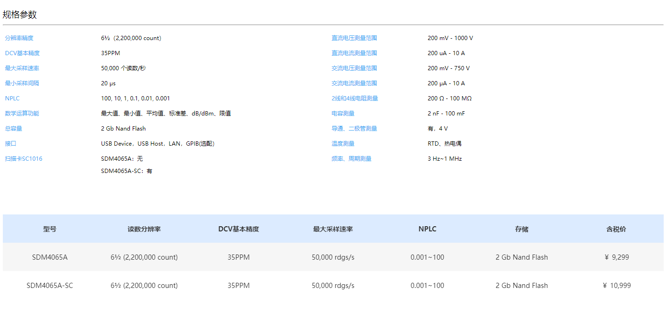Viewport: 667px width, 312px height.
Task: Click the 最小采样间隔 spec label
Action: (22, 83)
